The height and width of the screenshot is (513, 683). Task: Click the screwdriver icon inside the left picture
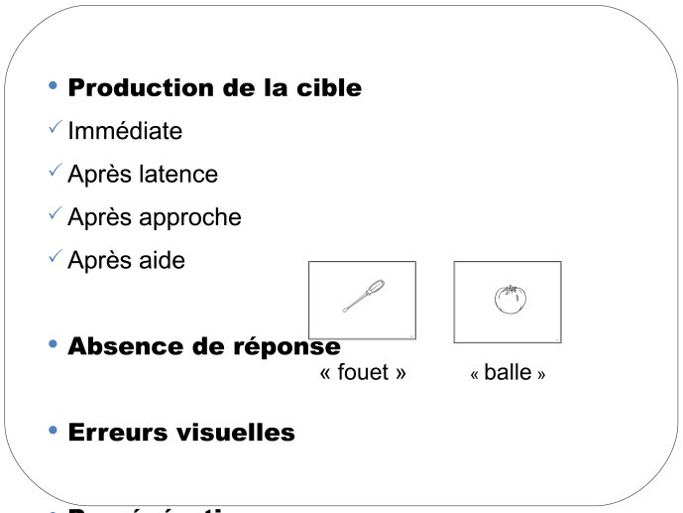[x=363, y=296]
